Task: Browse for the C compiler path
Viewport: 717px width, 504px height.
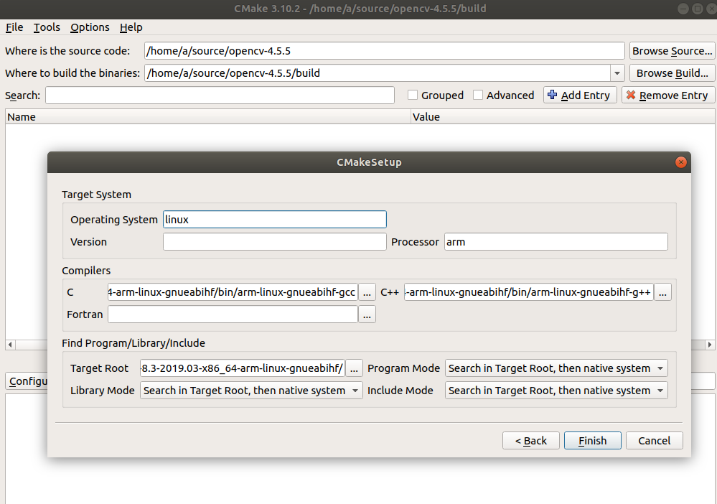Action: [x=367, y=292]
